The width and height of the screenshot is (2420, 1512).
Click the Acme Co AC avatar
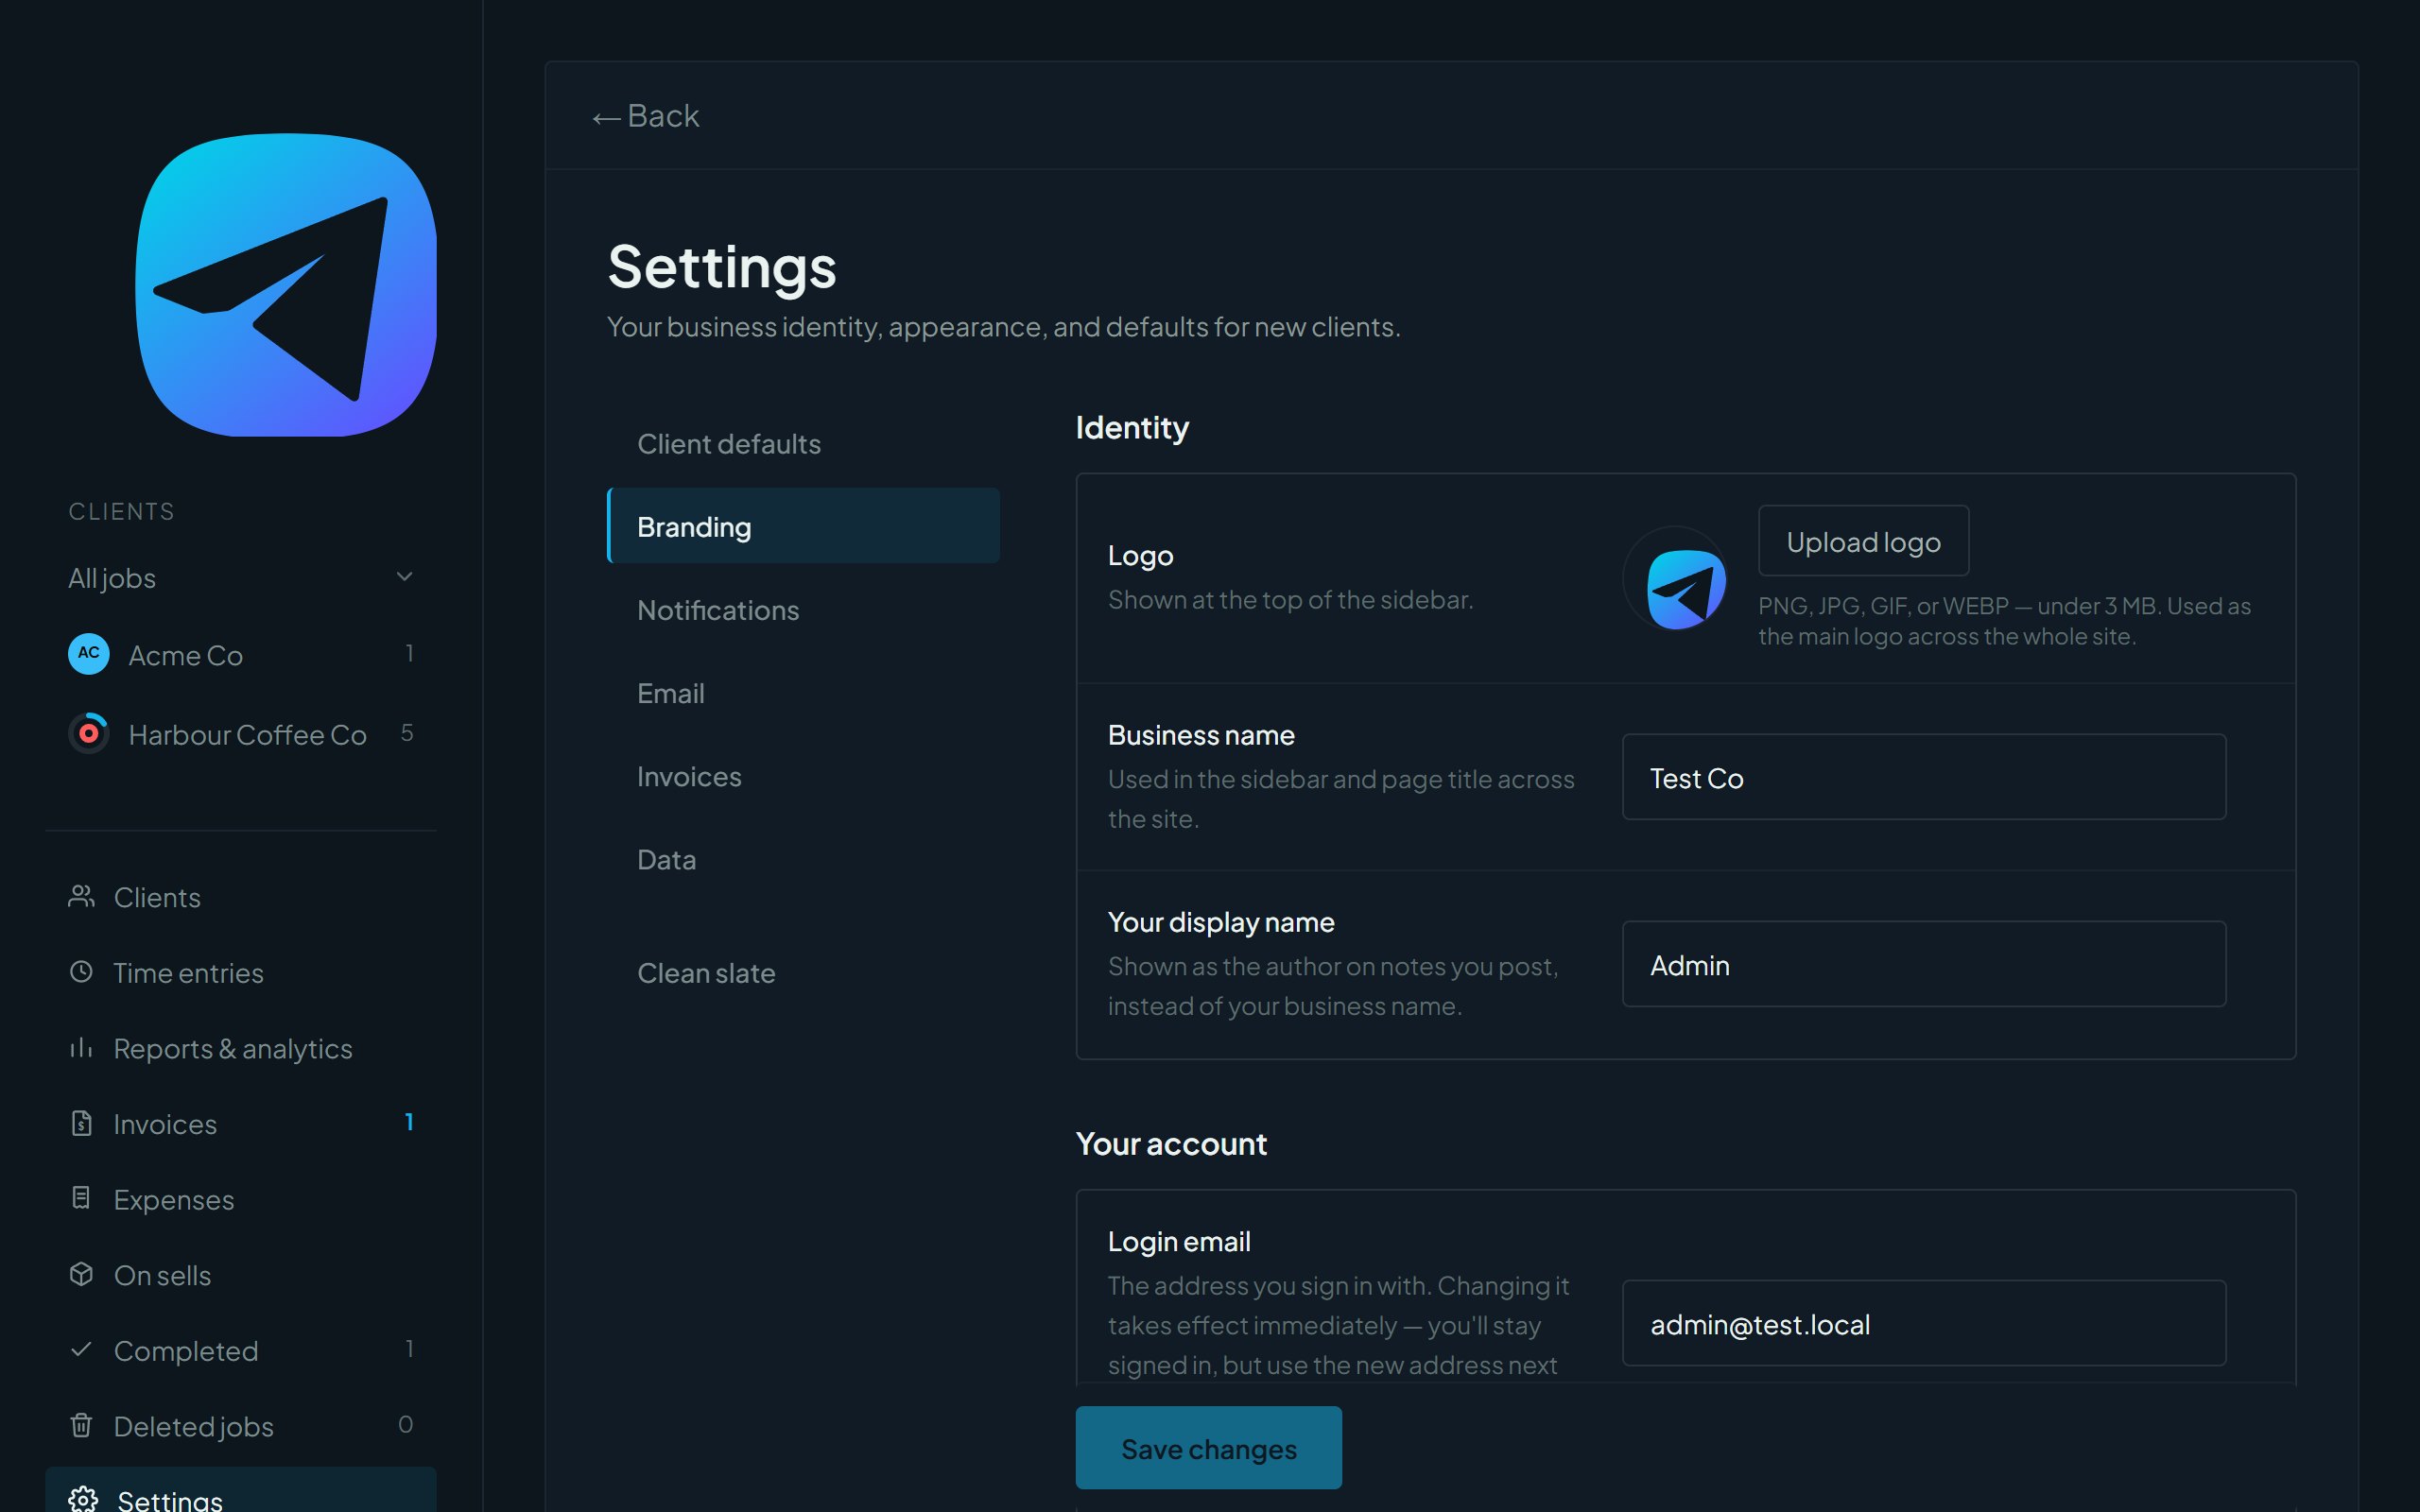[89, 654]
